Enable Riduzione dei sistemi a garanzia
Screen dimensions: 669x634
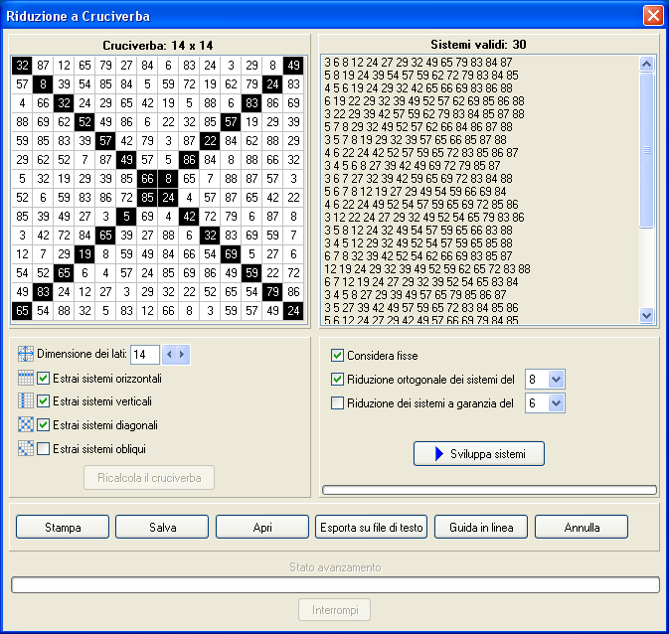pos(338,403)
